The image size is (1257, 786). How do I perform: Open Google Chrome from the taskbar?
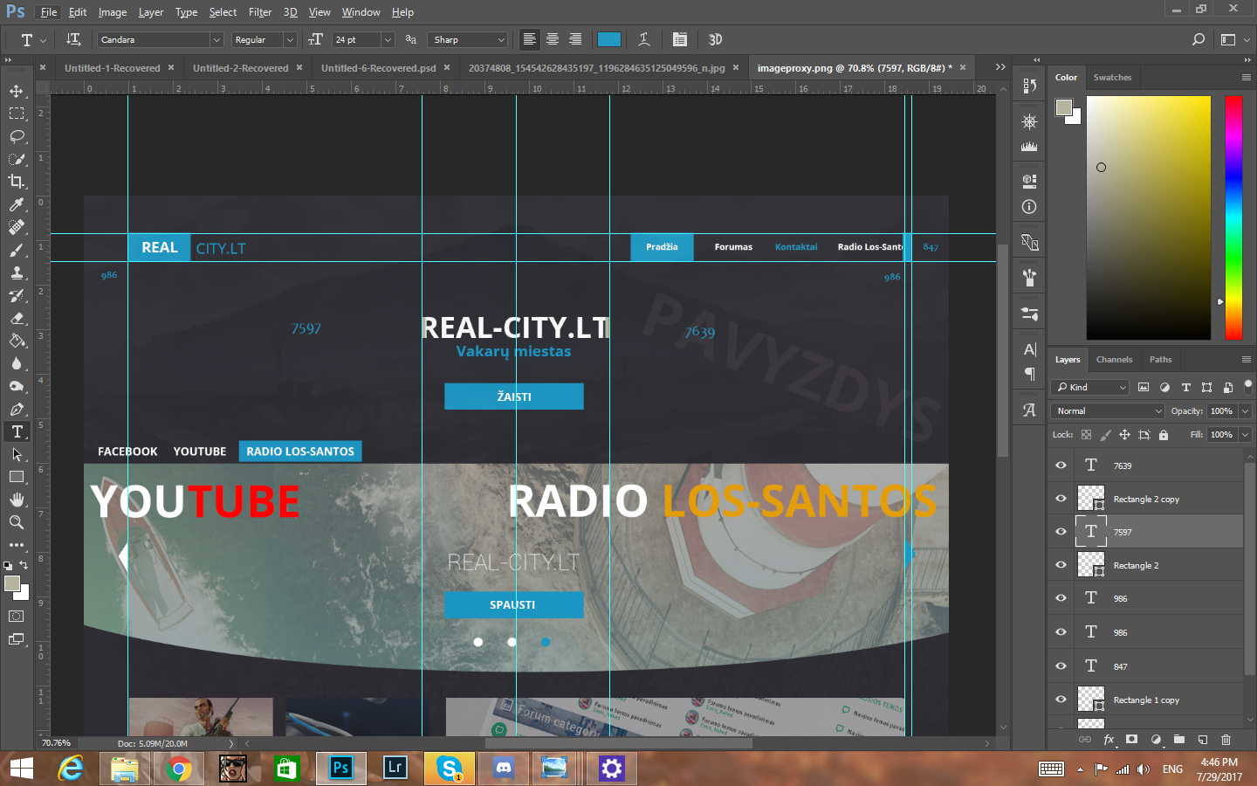click(x=178, y=769)
